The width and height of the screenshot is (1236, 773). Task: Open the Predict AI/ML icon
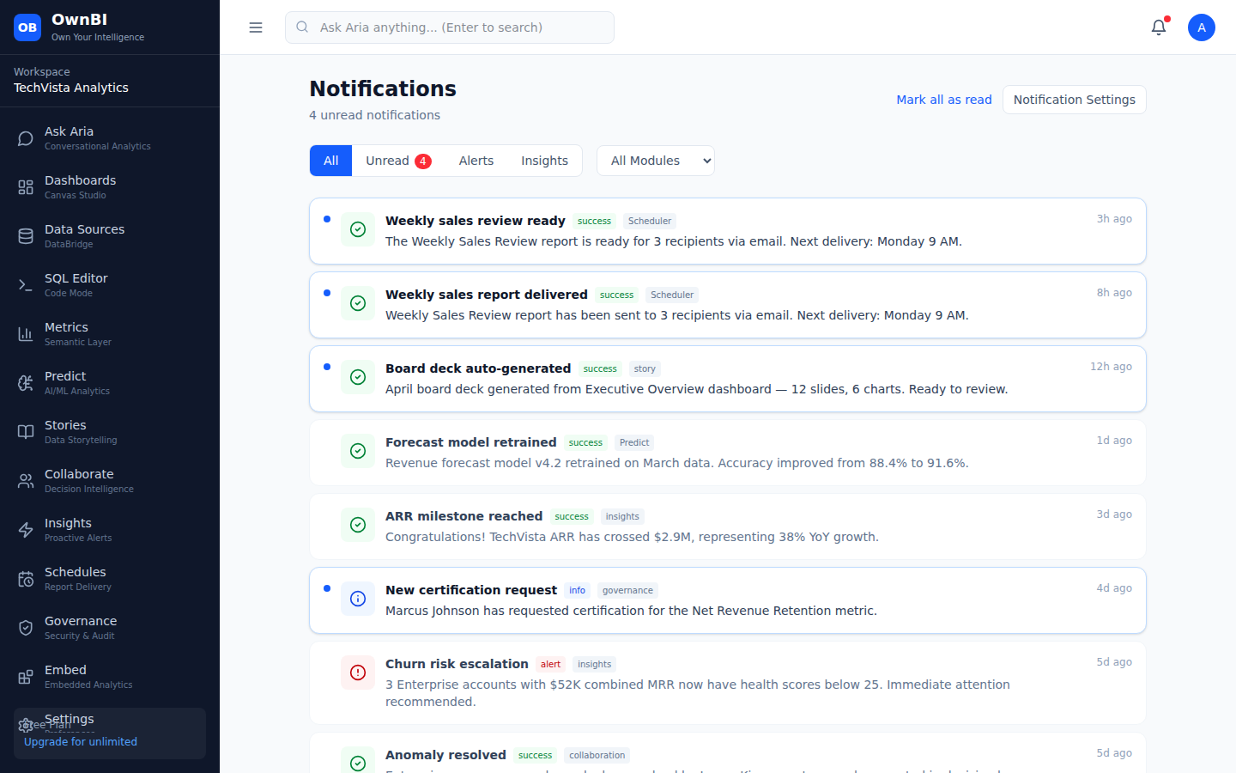click(26, 383)
